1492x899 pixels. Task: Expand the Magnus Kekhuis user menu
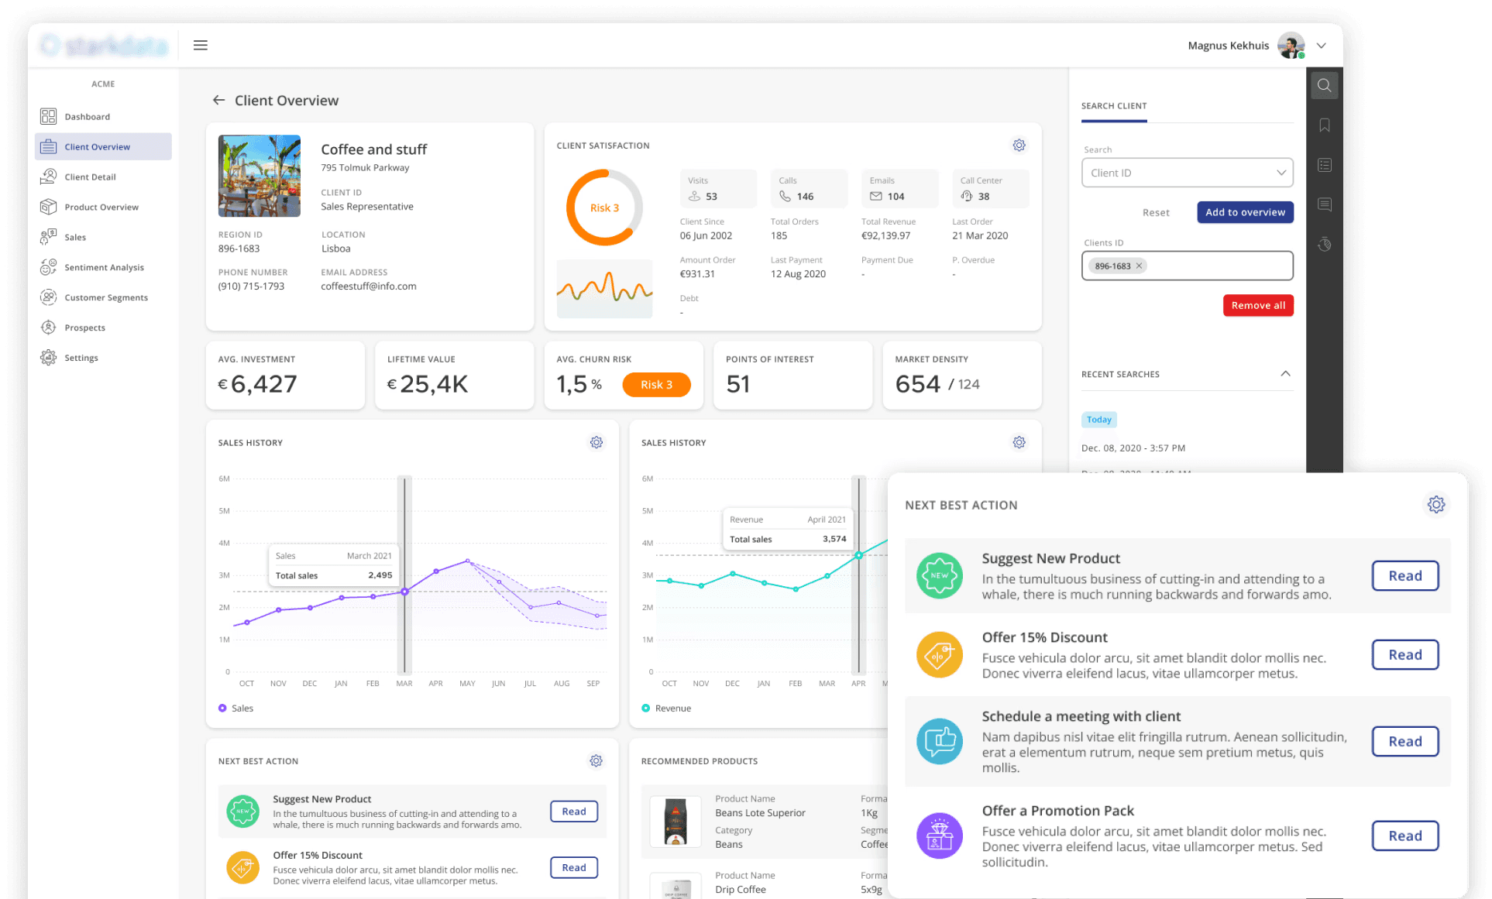1321,45
